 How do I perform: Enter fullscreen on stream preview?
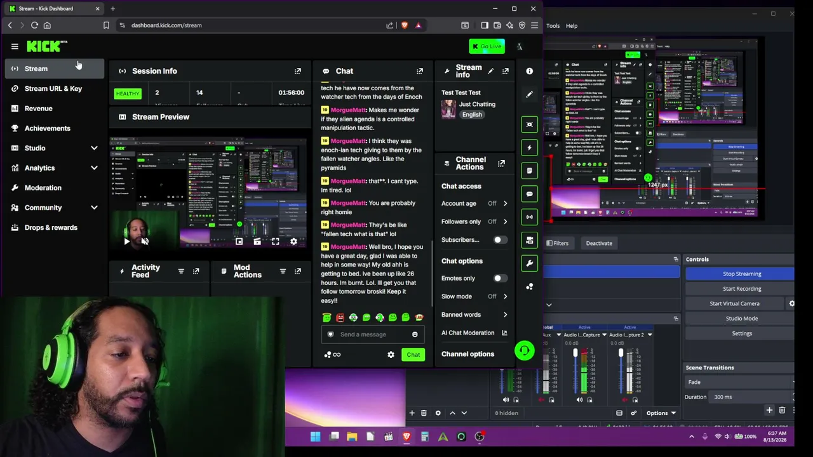point(276,242)
